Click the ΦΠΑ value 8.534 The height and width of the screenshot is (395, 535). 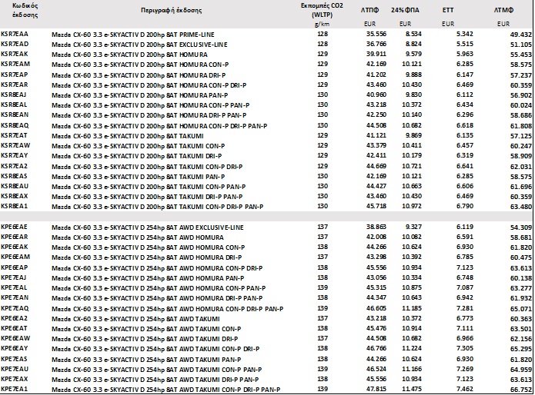413,34
